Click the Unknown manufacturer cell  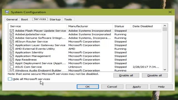click(75, 67)
